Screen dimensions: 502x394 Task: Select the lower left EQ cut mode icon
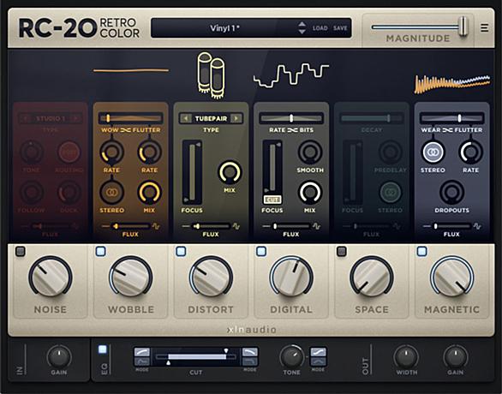click(142, 361)
